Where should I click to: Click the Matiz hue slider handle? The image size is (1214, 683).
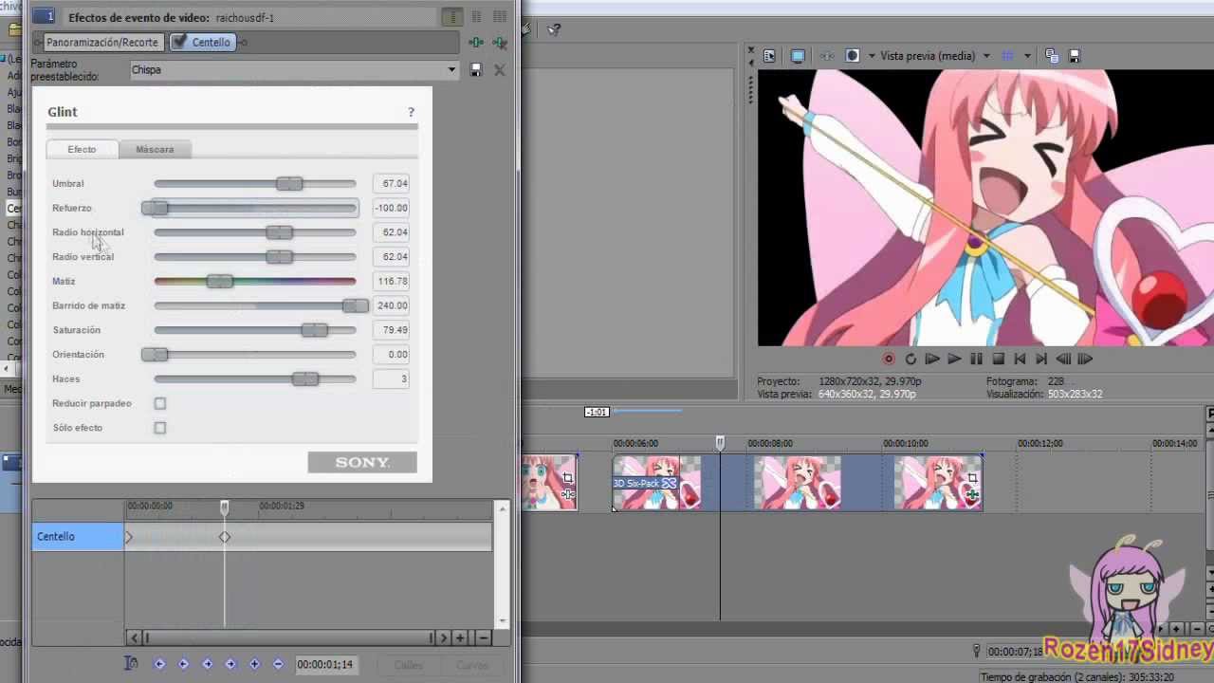(x=220, y=281)
